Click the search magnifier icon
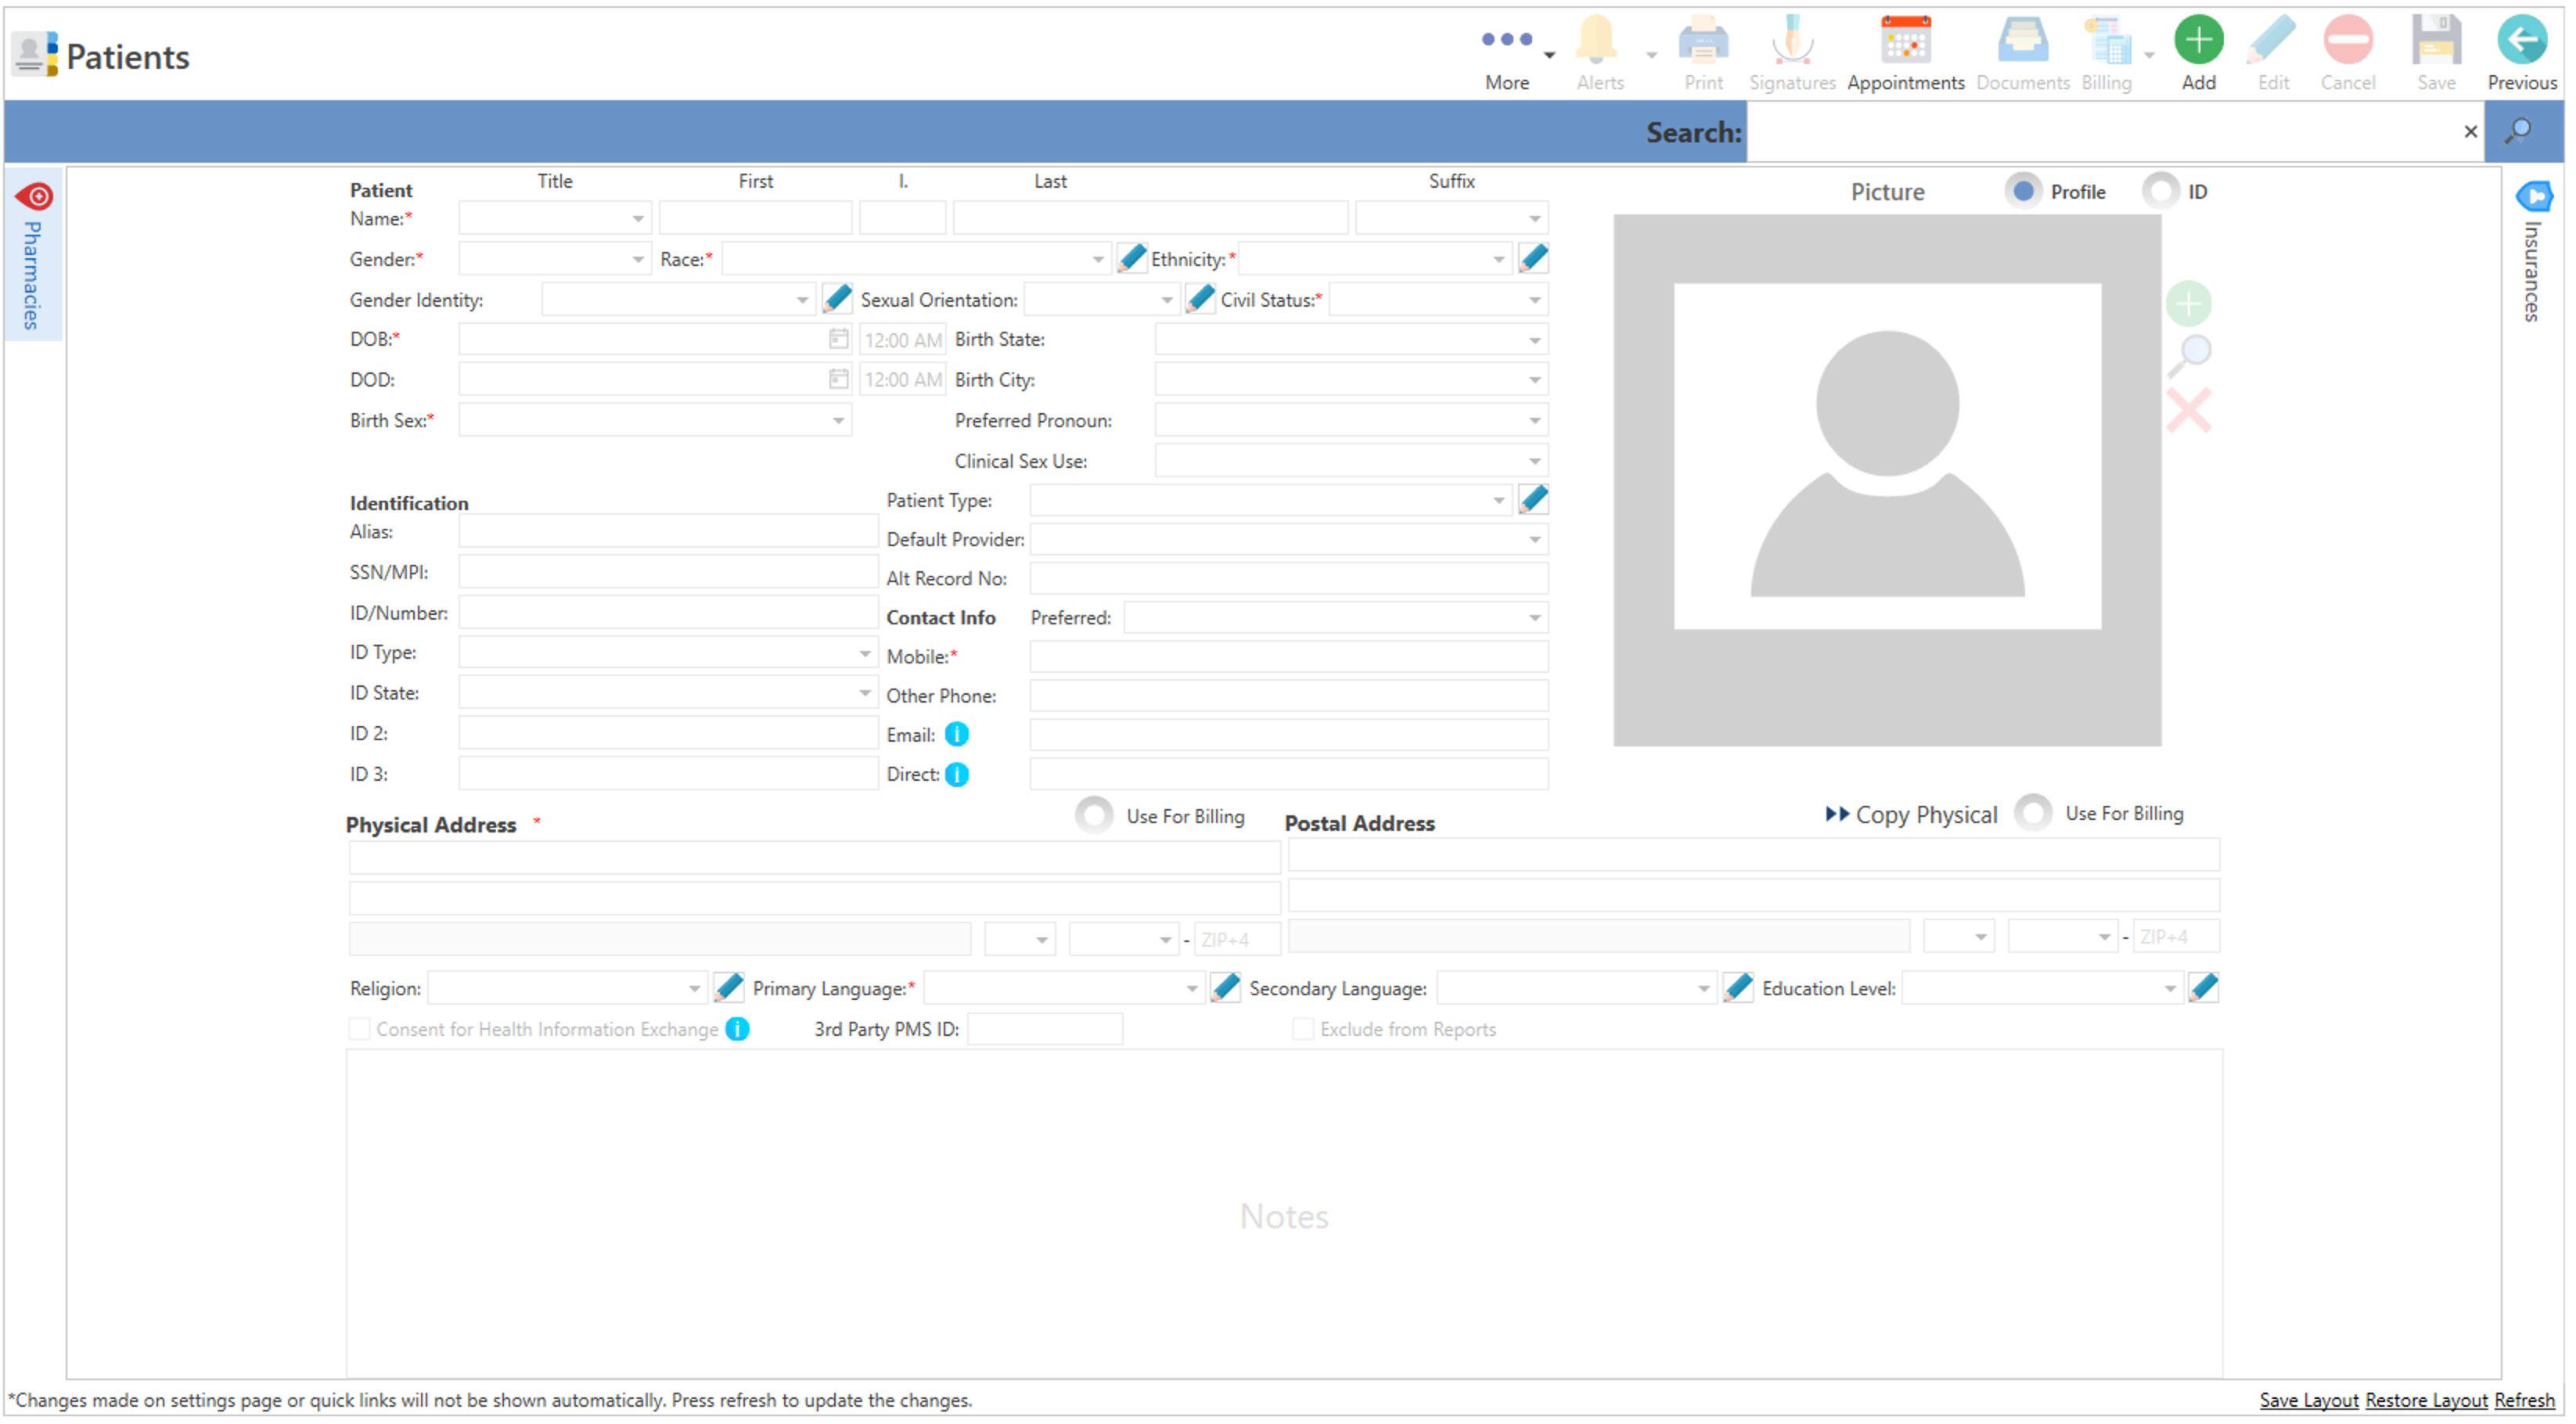The image size is (2576, 1424). [2518, 132]
